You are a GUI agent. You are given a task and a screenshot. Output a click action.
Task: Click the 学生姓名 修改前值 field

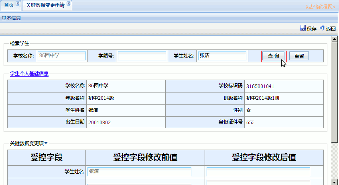(x=139, y=172)
